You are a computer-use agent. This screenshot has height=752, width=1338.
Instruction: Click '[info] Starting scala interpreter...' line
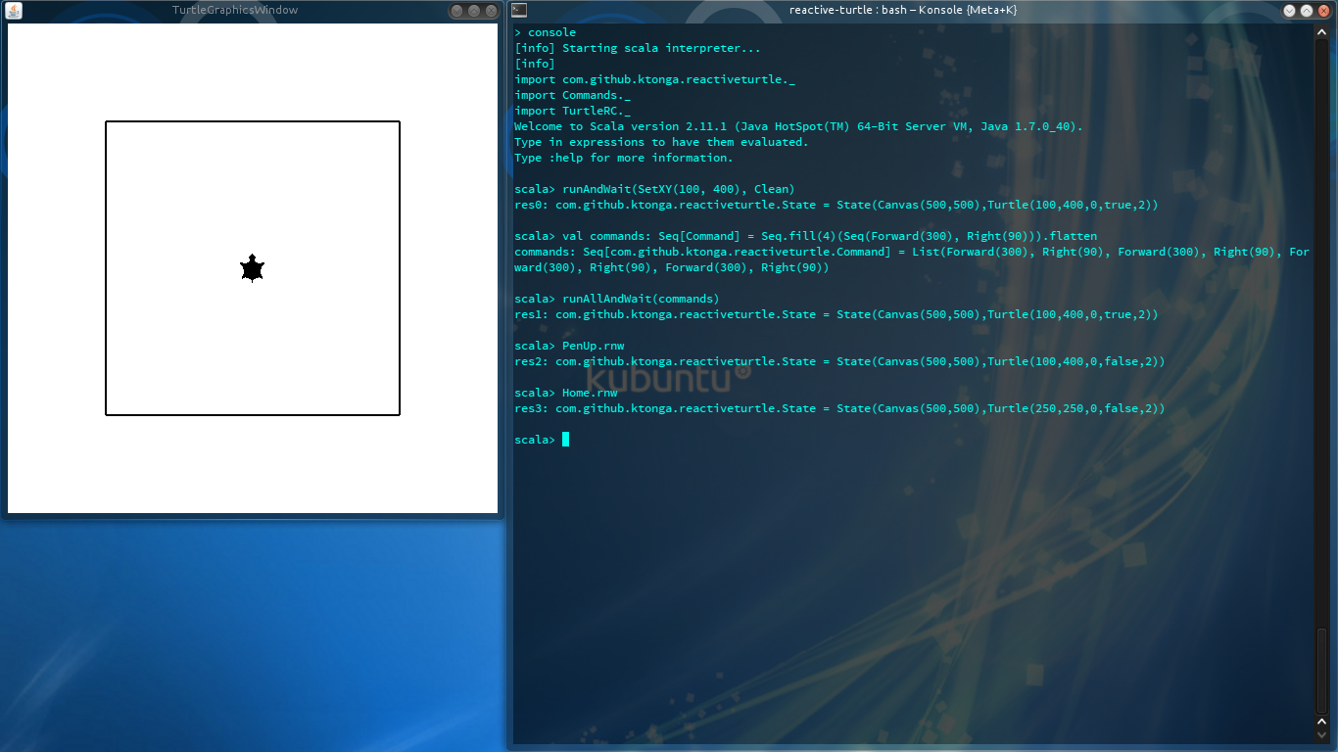tap(638, 48)
